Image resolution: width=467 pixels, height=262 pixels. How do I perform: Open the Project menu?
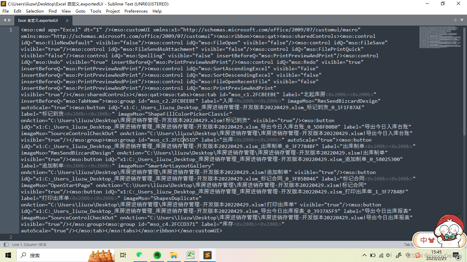(x=113, y=11)
